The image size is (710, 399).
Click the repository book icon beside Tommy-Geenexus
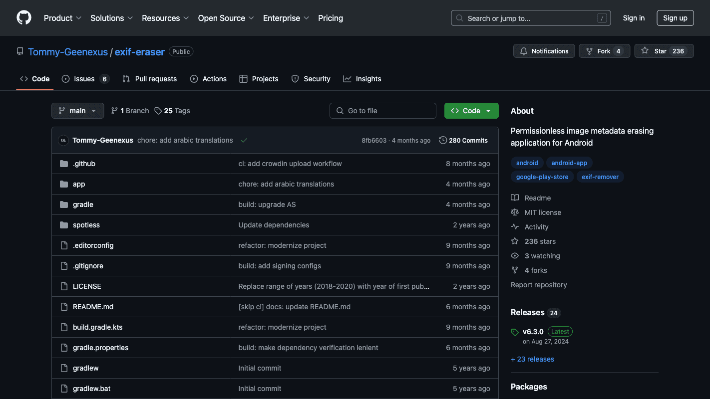point(20,51)
